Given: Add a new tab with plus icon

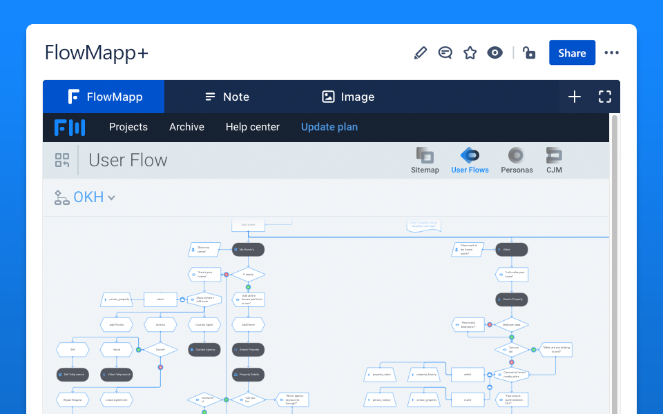Looking at the screenshot, I should tap(575, 97).
